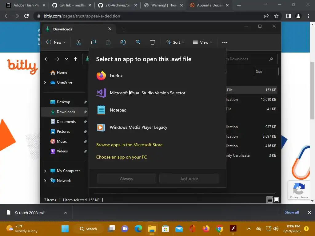
Task: Click the Share icon in Explorer toolbar
Action: 138,42
